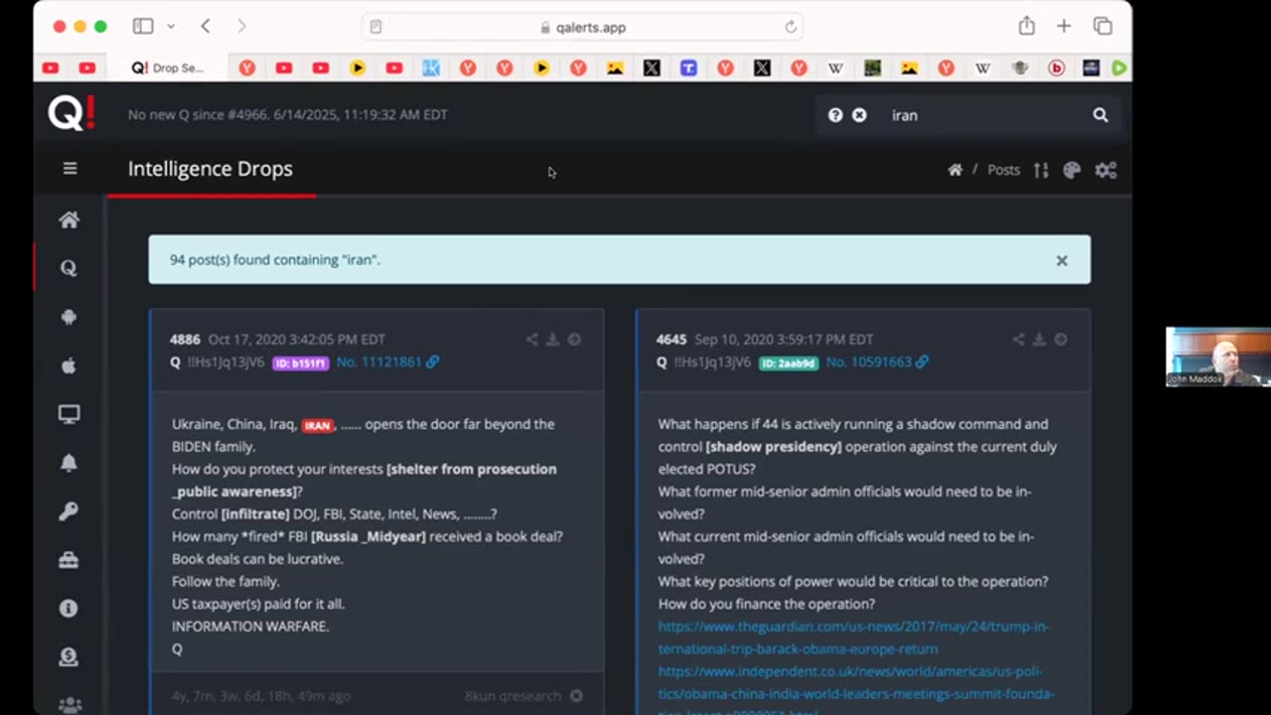
Task: Open the desktop monitor sidebar icon
Action: [69, 414]
